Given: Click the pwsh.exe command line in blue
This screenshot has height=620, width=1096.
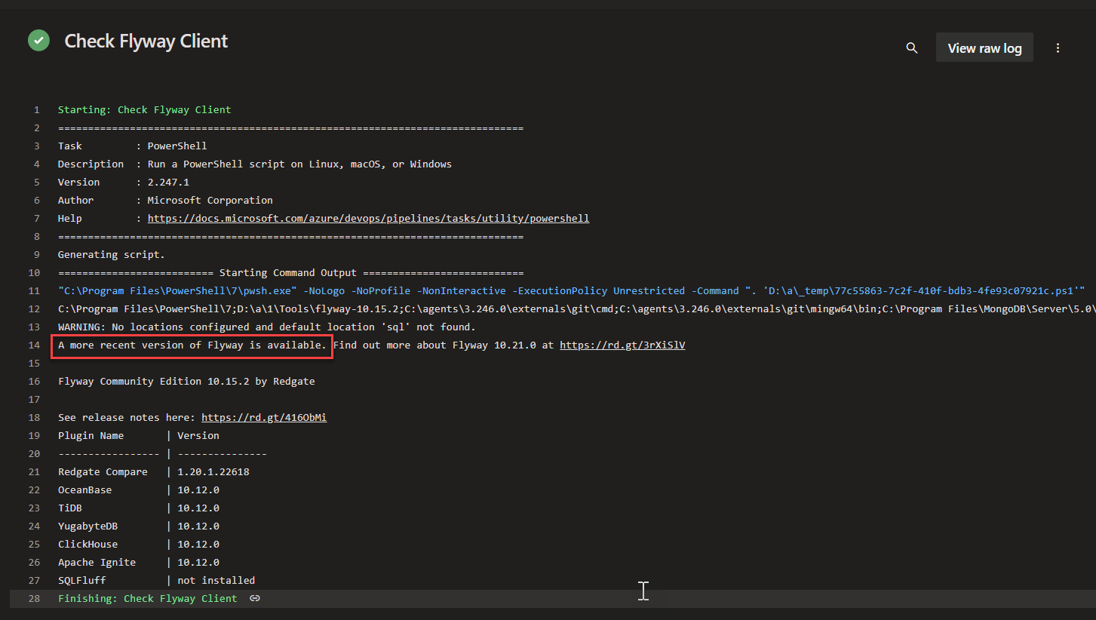Looking at the screenshot, I should (x=571, y=290).
